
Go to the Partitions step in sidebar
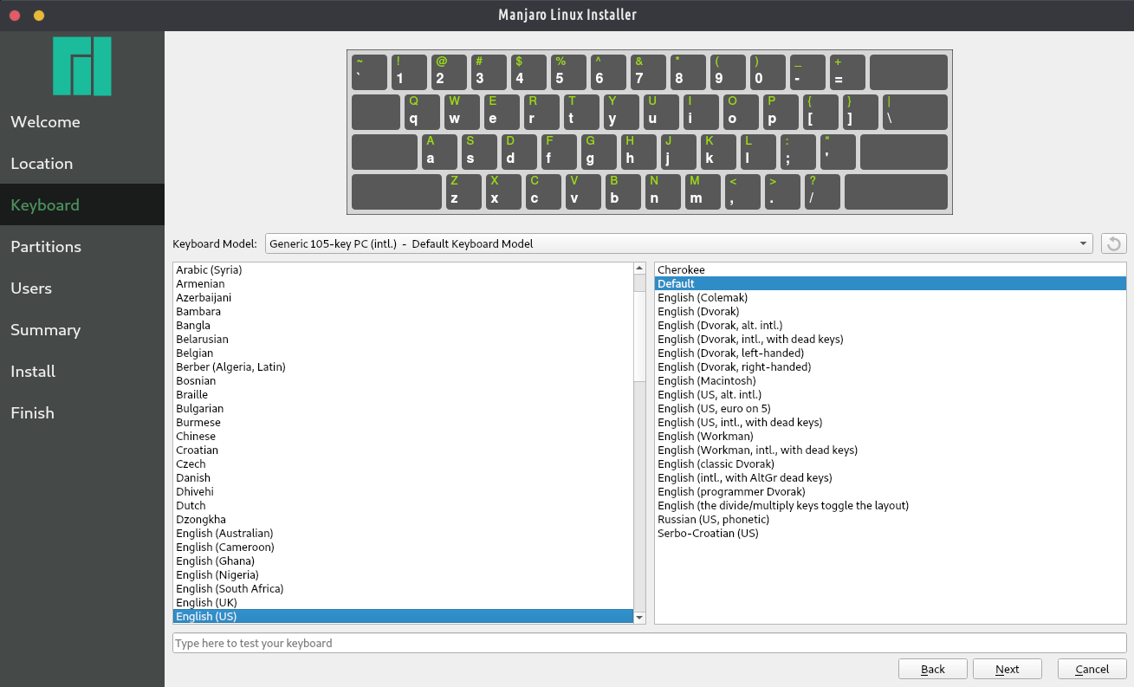pyautogui.click(x=46, y=247)
